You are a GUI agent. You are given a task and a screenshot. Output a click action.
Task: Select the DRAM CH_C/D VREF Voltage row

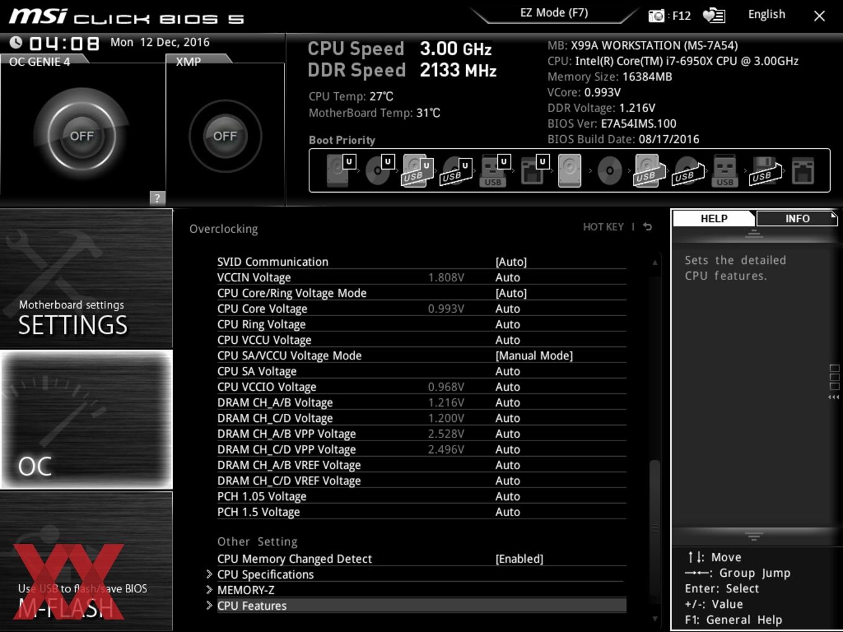coord(421,481)
